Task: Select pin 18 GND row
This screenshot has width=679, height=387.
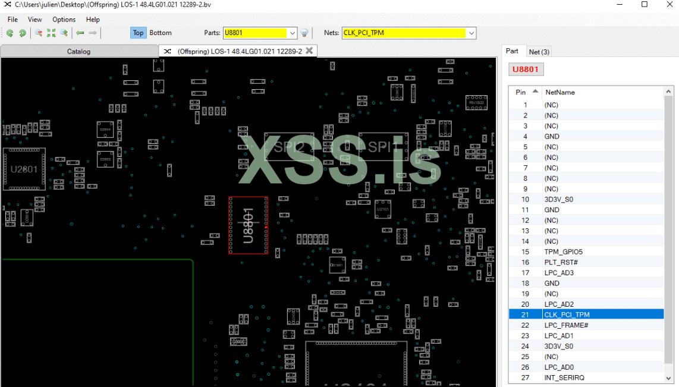Action: coord(586,283)
